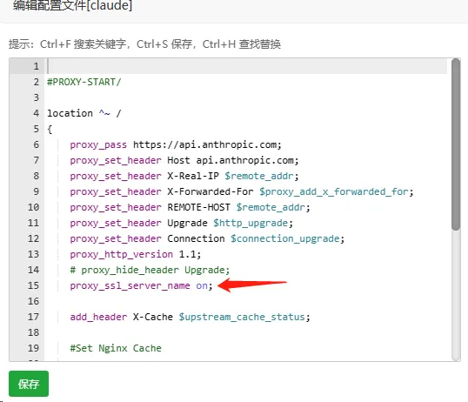Place cursor in empty line 1

point(247,66)
